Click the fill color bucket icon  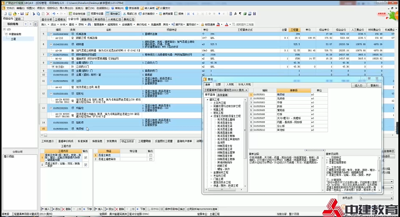click(x=218, y=25)
